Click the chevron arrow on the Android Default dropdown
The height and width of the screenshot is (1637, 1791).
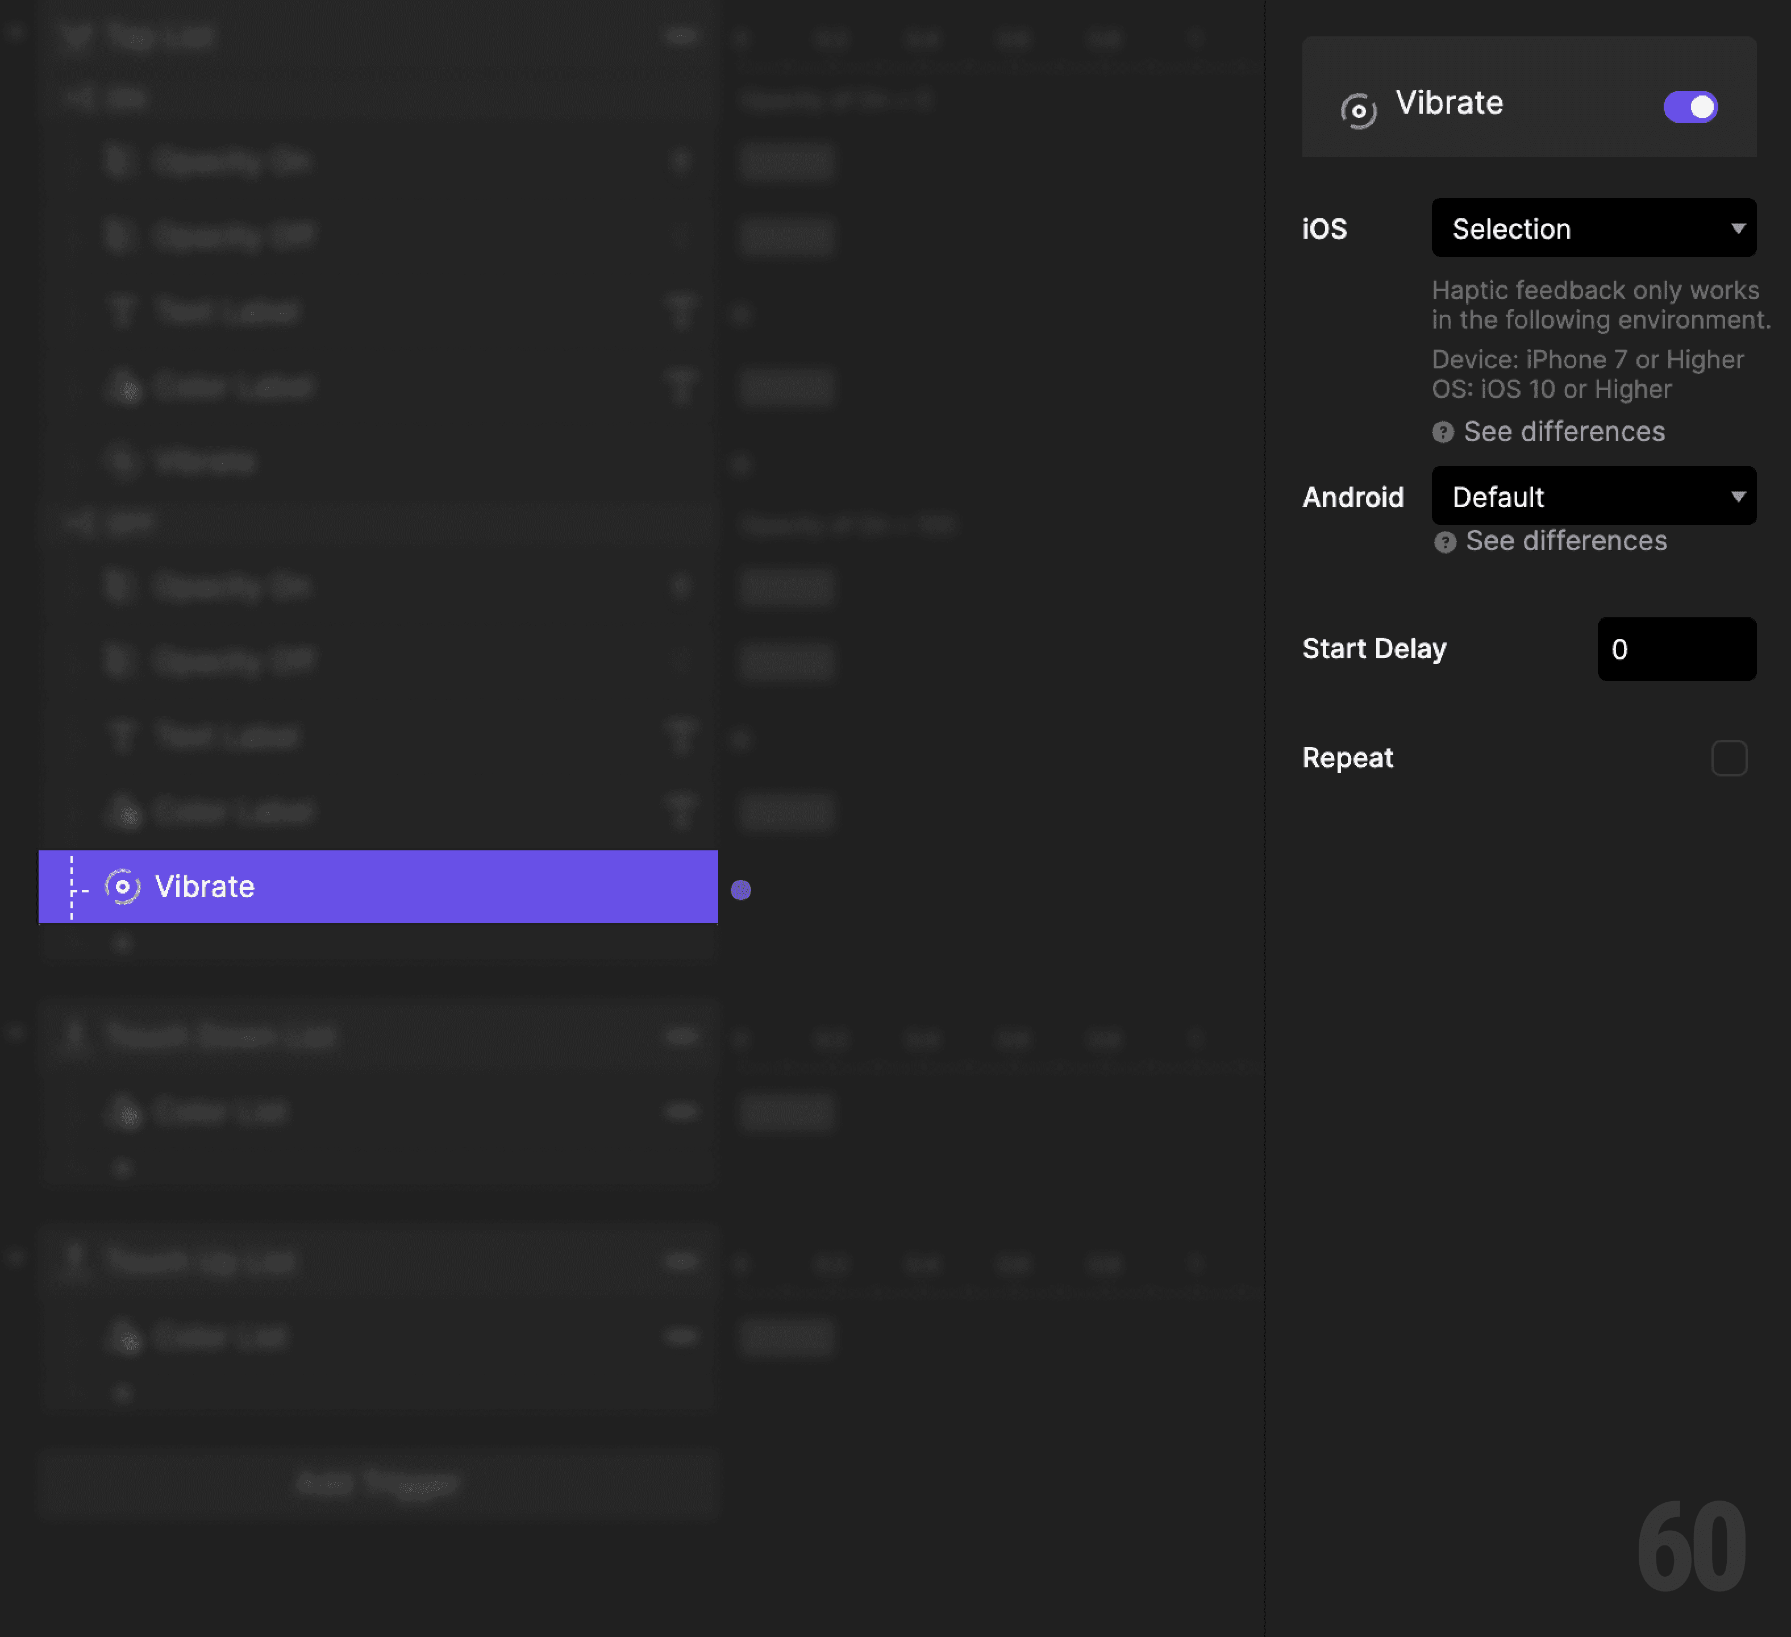click(x=1739, y=496)
